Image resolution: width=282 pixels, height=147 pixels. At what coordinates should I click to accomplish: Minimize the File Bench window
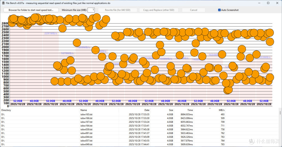(259, 3)
